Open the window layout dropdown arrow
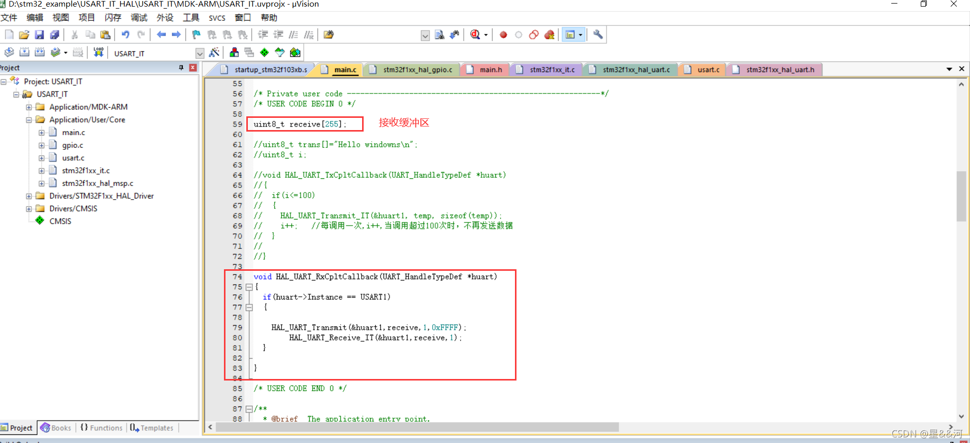The image size is (970, 443). pos(580,35)
